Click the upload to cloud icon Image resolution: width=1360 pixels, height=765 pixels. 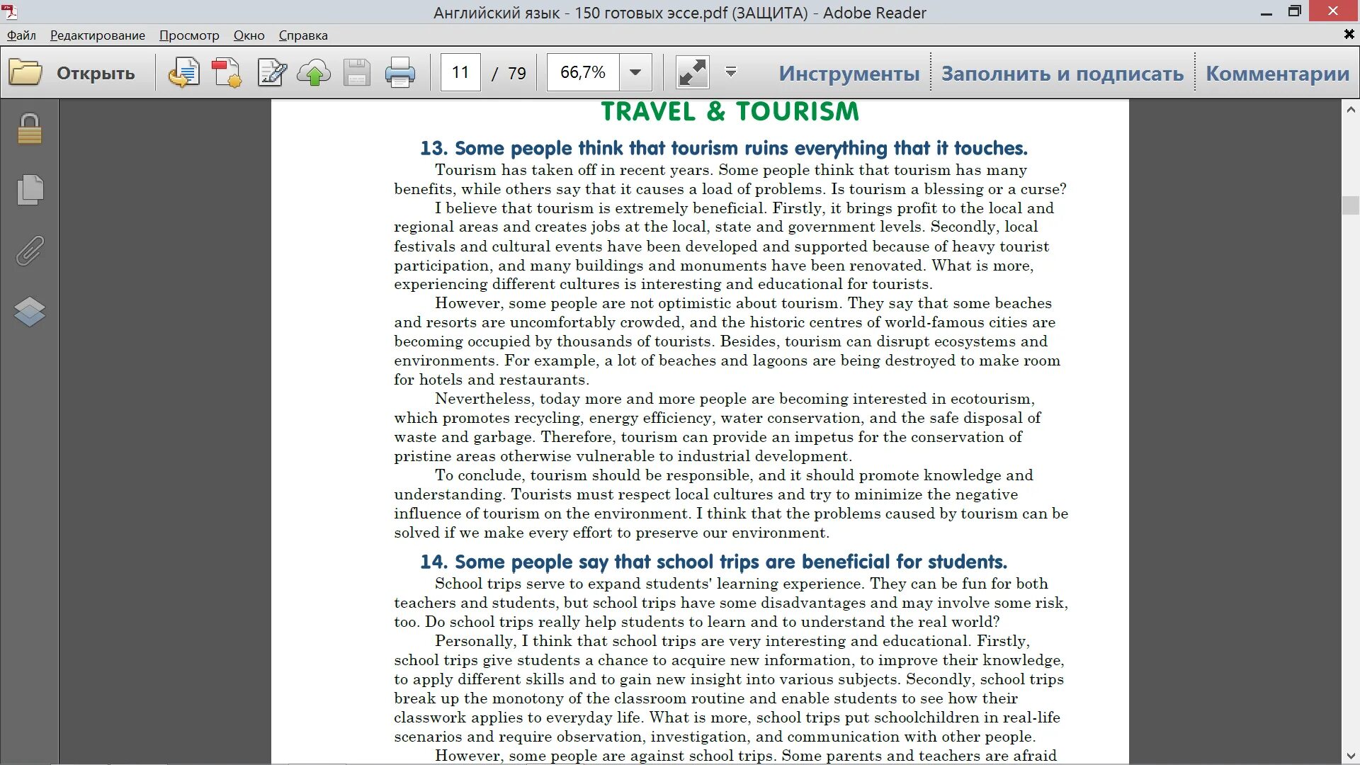coord(314,73)
